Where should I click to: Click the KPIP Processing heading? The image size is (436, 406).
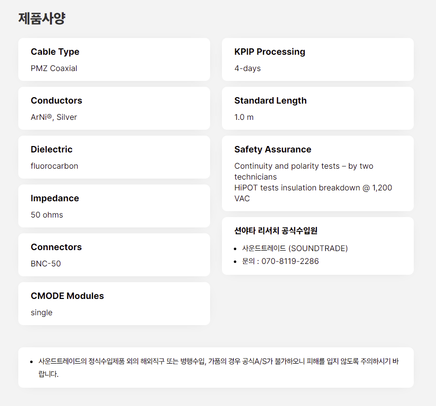(x=270, y=52)
